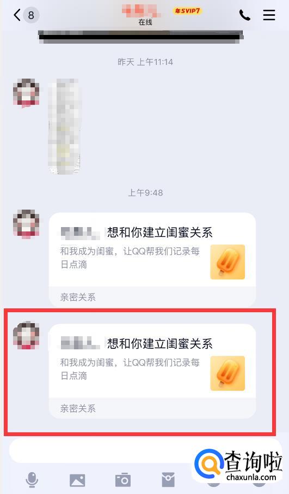Screen dimensions: 289x494
Task: Open the picture gallery icon
Action: click(77, 480)
